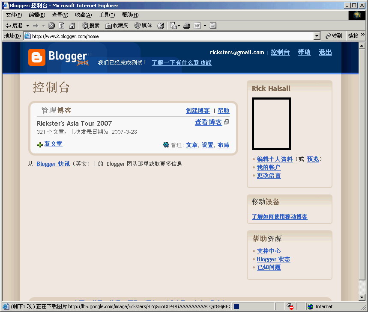The height and width of the screenshot is (312, 368).
Task: Click the orange Blogger logo icon
Action: (36, 57)
